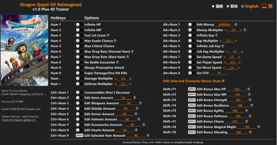
Task: Click the Edit Hearts Amount value field
Action: click(x=125, y=130)
